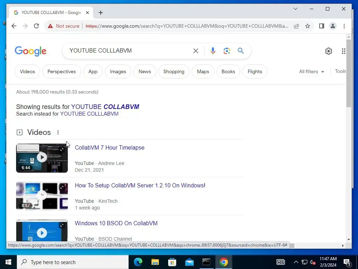
Task: Click the forward navigation arrow
Action: [x=25, y=26]
